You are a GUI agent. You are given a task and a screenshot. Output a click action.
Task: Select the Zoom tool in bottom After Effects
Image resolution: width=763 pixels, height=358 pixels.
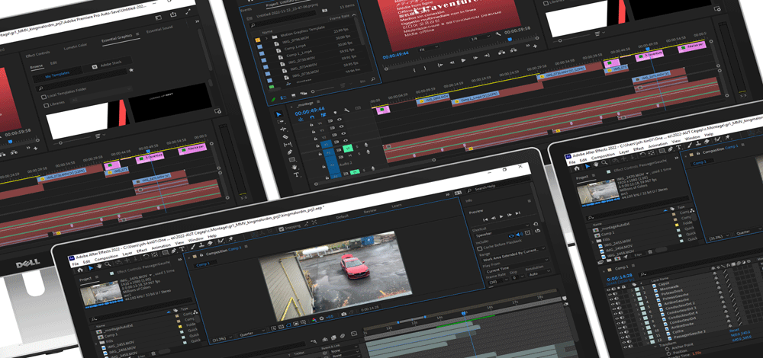tap(107, 264)
